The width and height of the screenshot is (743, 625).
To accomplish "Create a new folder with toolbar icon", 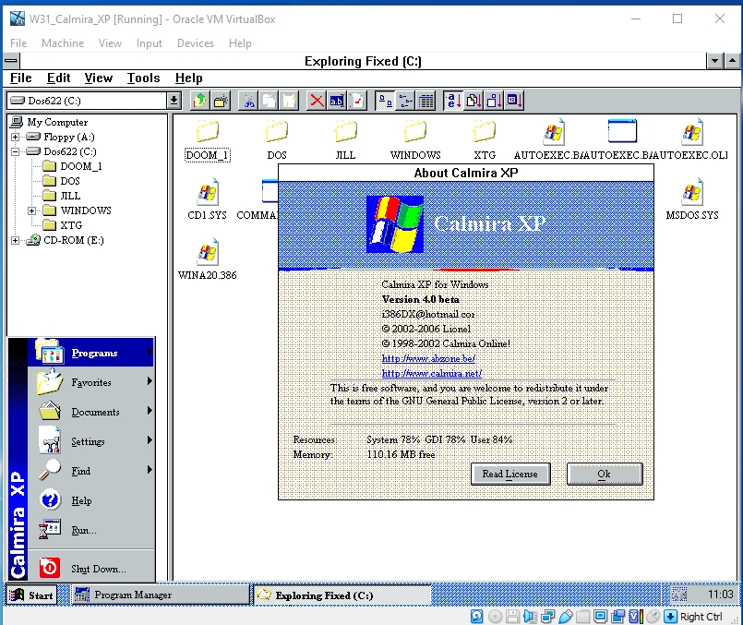I will pyautogui.click(x=221, y=101).
